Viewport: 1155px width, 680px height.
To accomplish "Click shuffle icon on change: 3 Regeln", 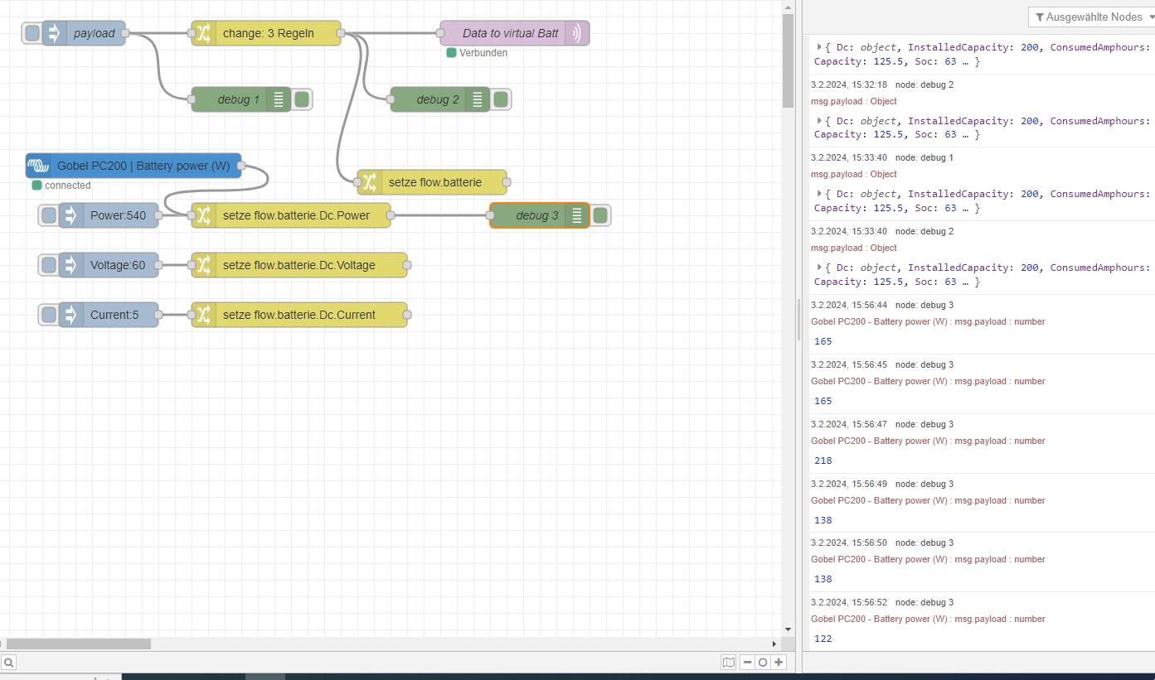I will click(x=204, y=33).
